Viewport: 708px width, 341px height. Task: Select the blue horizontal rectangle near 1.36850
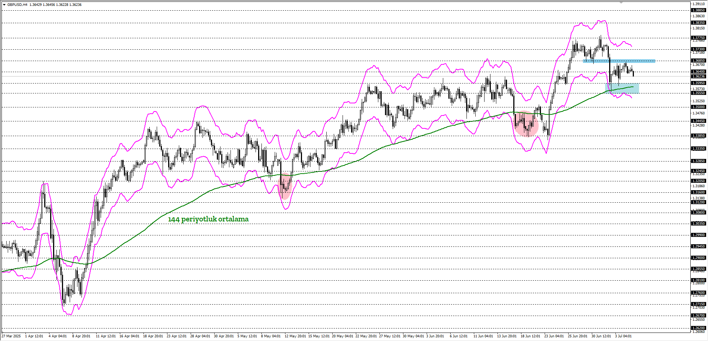pyautogui.click(x=619, y=61)
